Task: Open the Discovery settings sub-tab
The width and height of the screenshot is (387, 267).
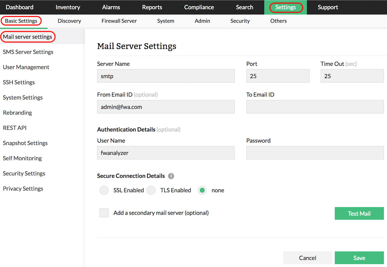Action: 69,21
